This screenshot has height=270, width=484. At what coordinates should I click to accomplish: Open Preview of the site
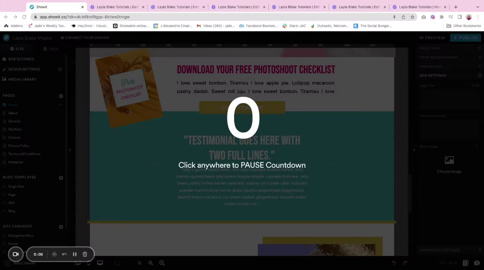click(432, 38)
